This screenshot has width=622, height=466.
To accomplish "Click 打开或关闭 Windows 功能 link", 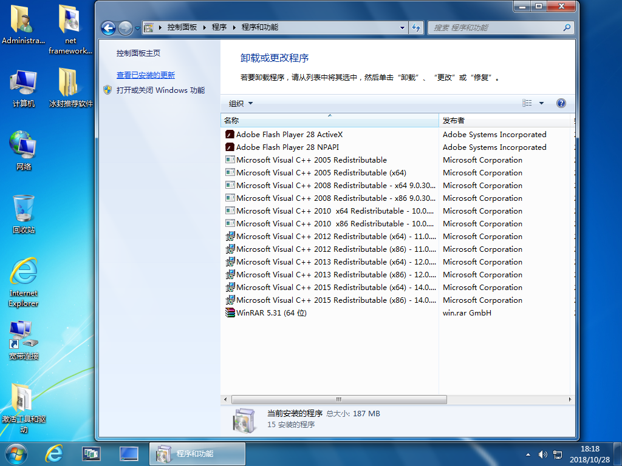I will pos(160,90).
